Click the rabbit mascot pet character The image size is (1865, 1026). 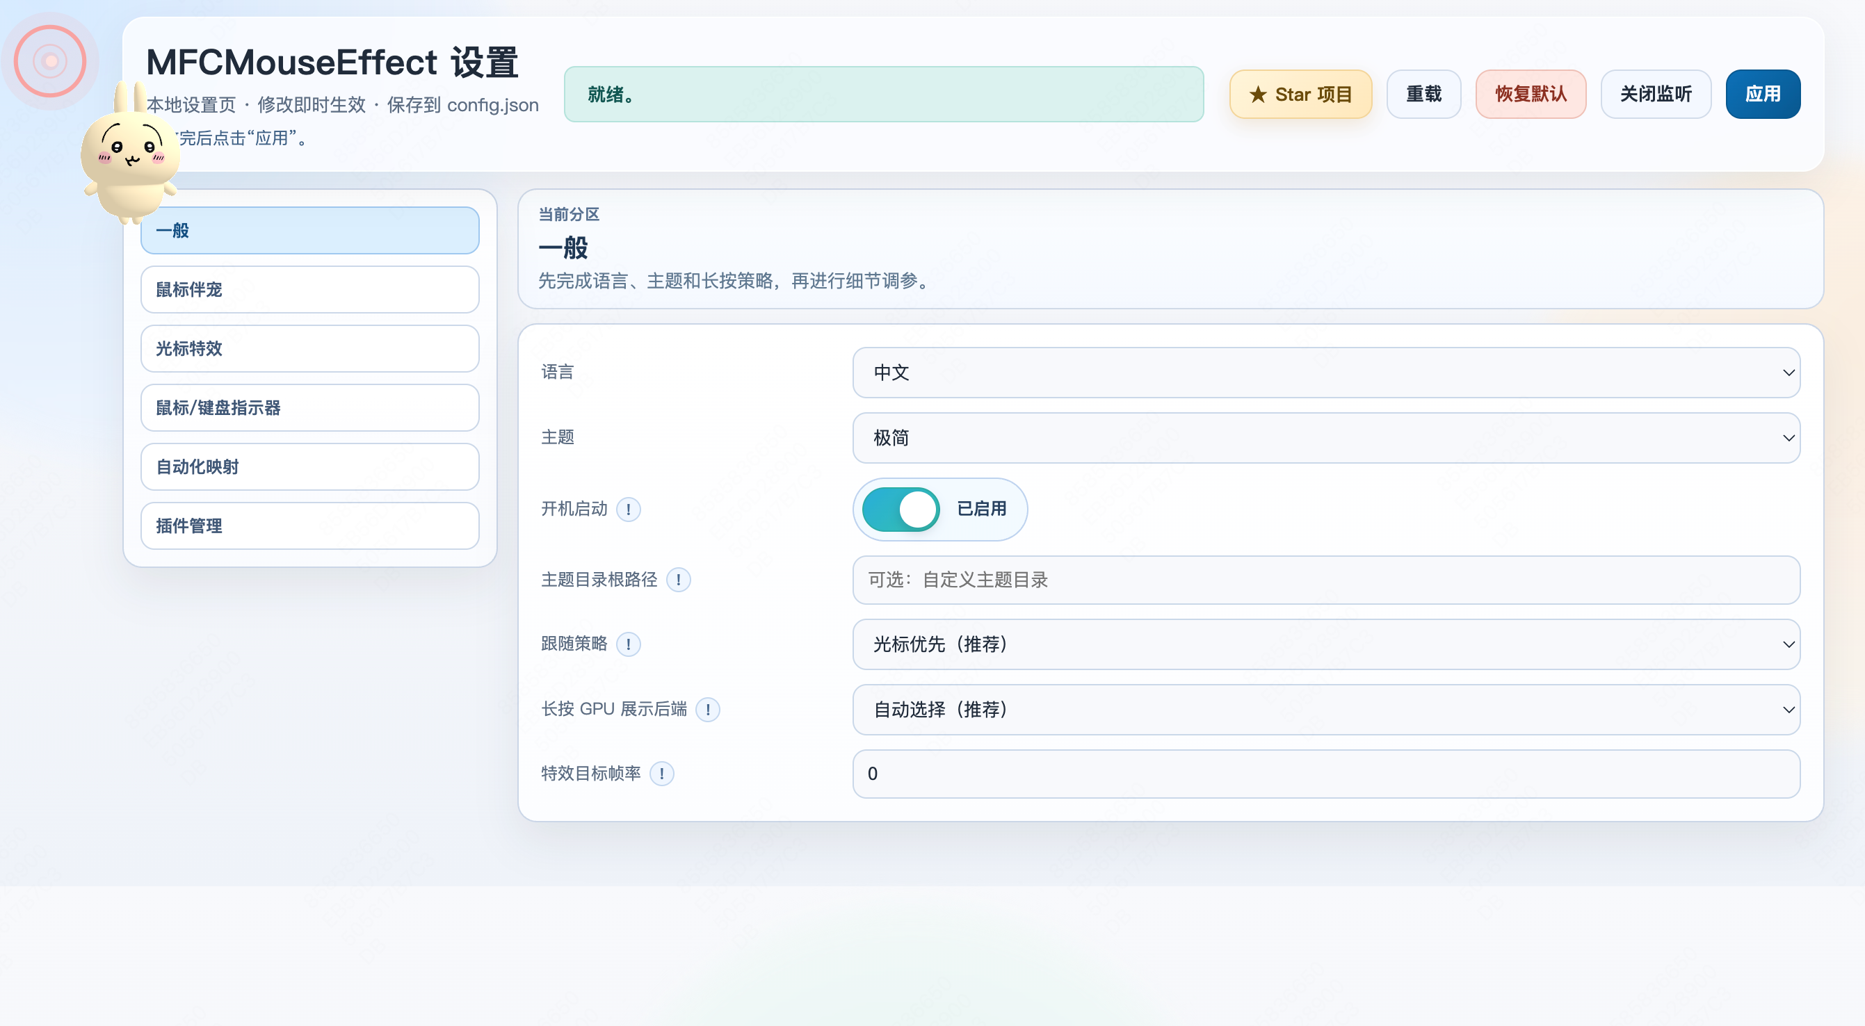pyautogui.click(x=130, y=156)
